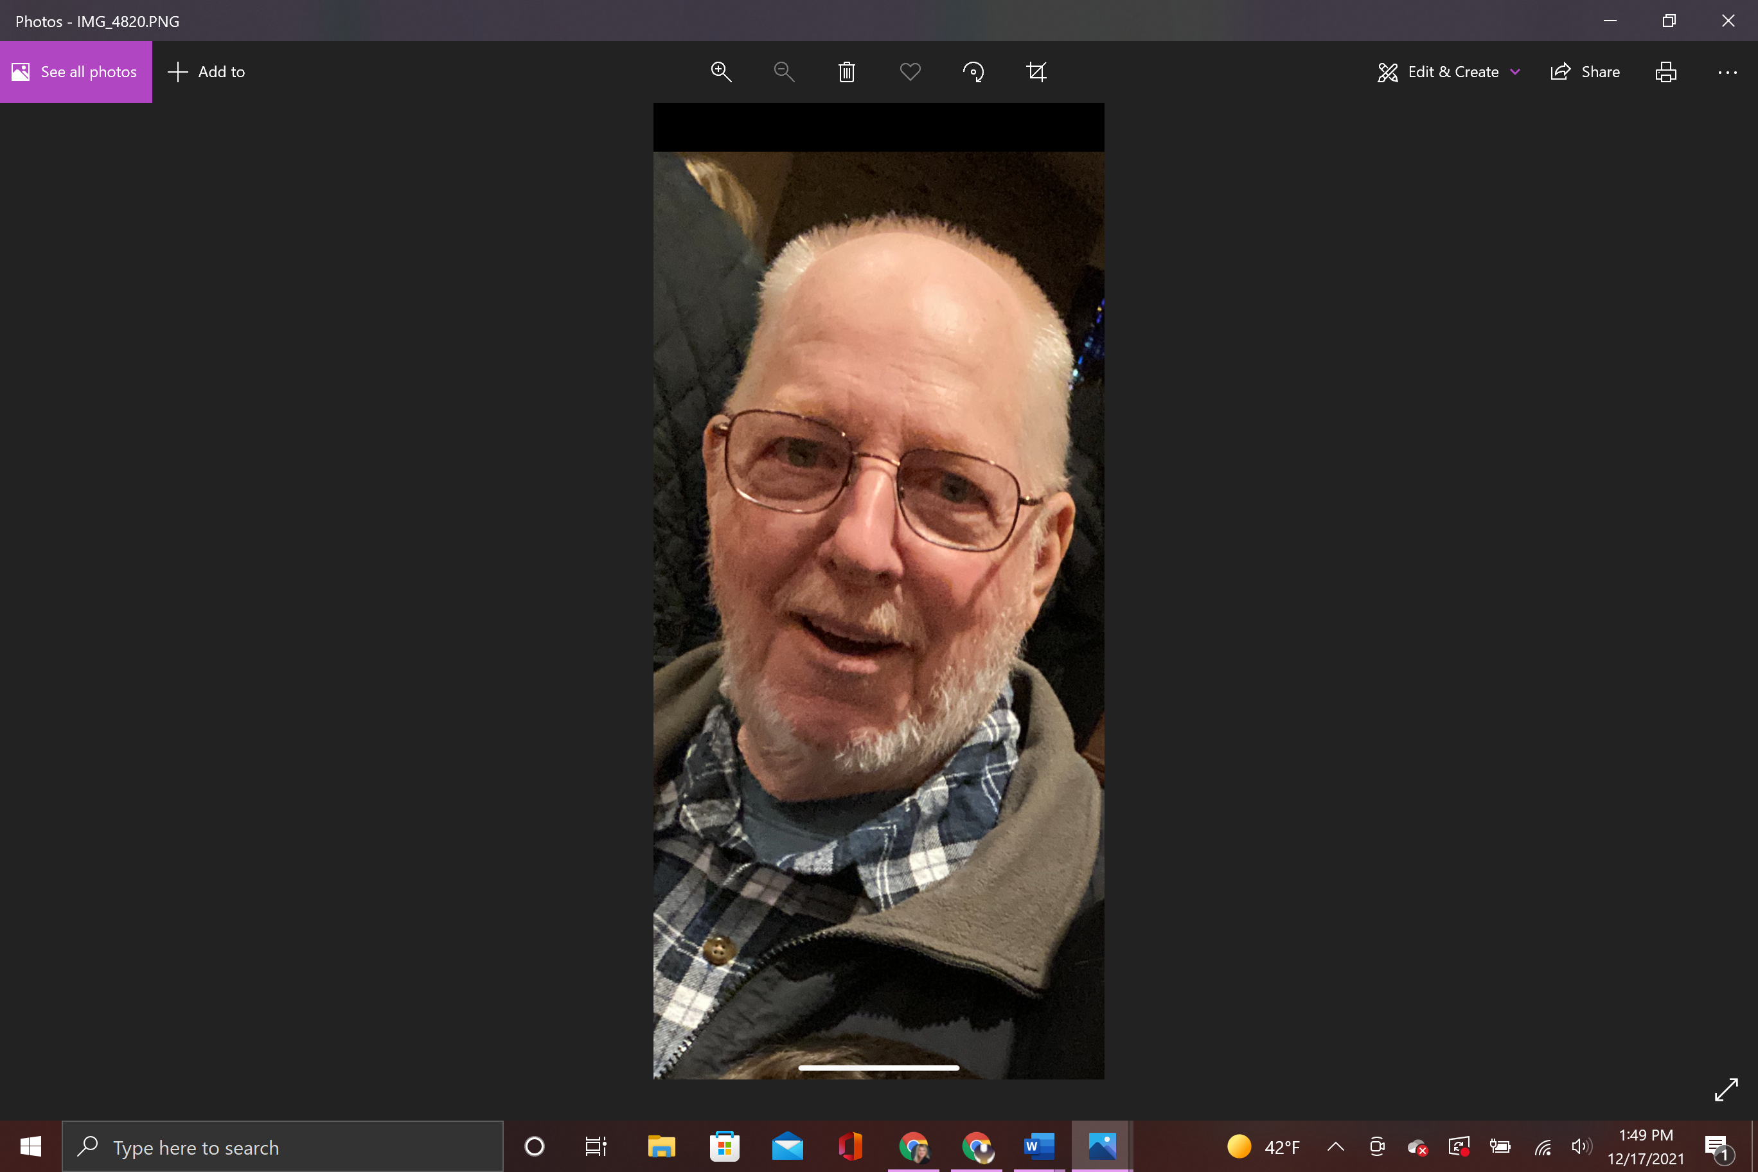Open the See more ellipsis menu

click(x=1727, y=72)
